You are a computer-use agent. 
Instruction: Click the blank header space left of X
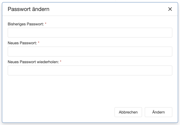coord(110,9)
